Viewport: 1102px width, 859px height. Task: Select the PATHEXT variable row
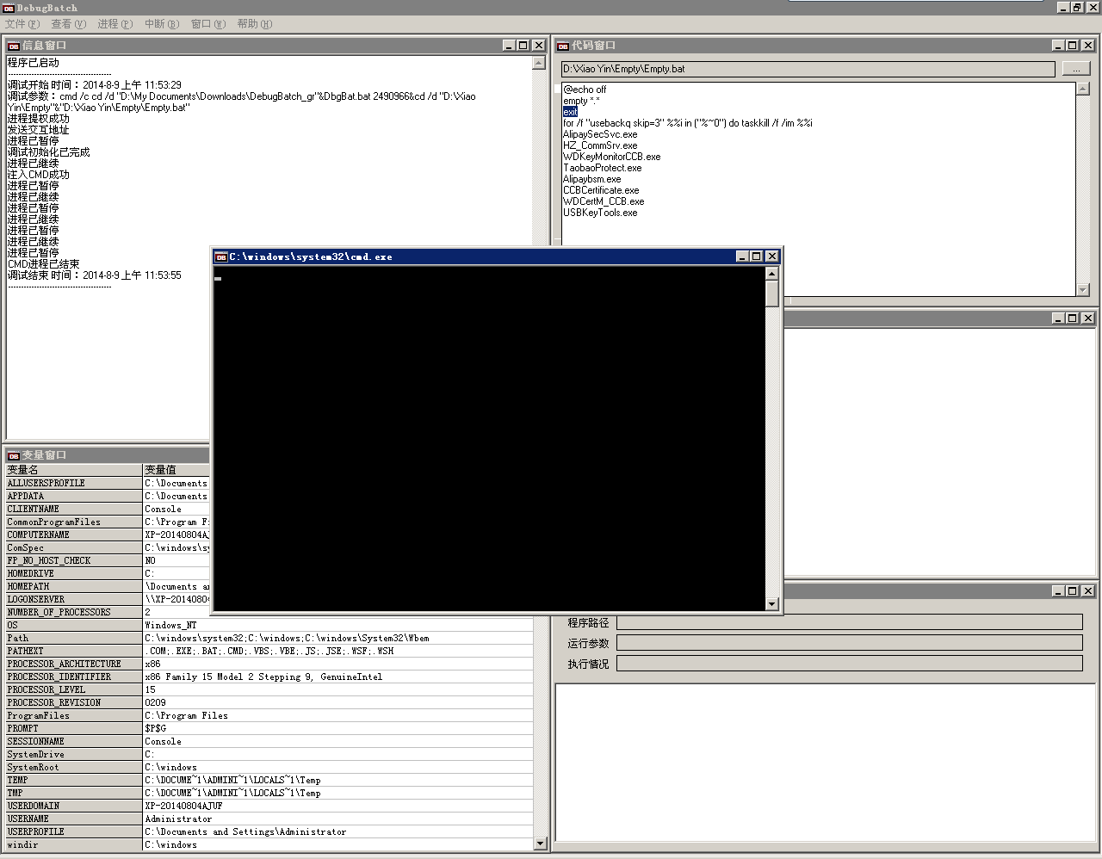tap(269, 651)
